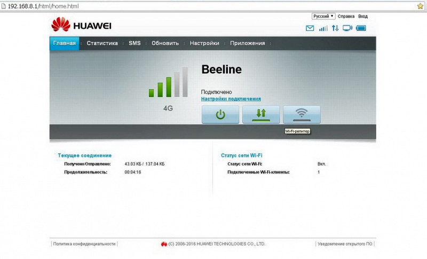Click the Подключено status text
Screen dimensions: 427x259
(216, 92)
